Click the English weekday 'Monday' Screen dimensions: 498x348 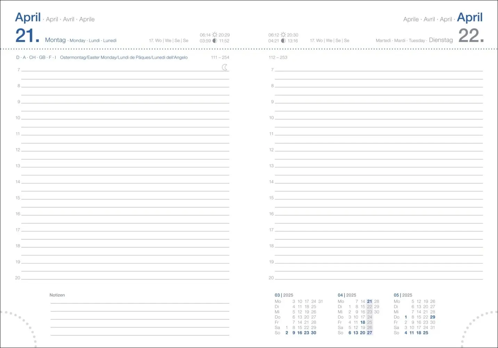78,41
